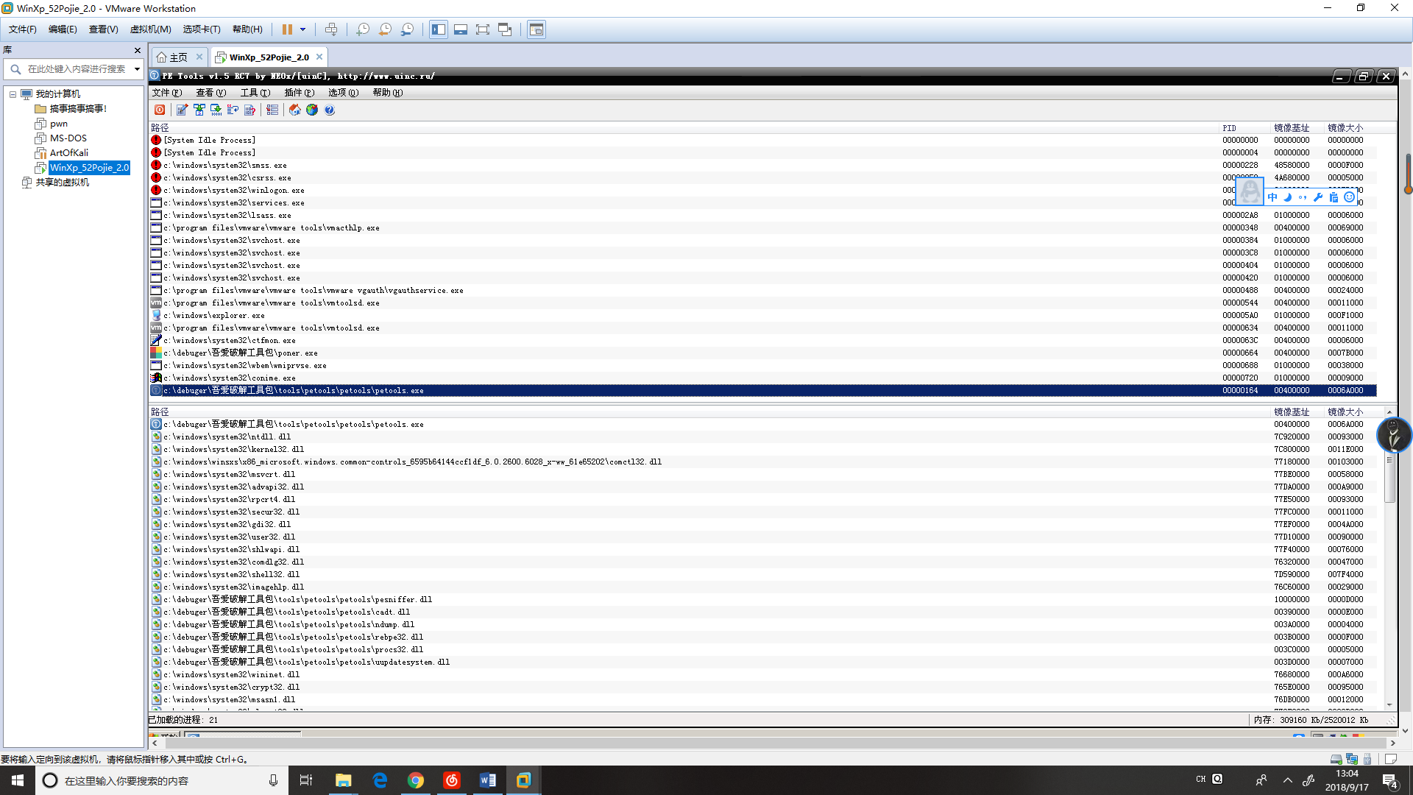
Task: Toggle VMware unity mode button
Action: pyautogui.click(x=505, y=29)
